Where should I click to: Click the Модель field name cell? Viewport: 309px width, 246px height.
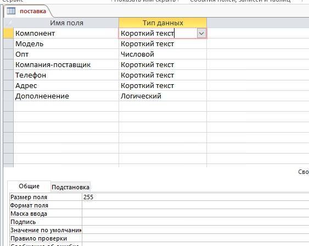(66, 44)
